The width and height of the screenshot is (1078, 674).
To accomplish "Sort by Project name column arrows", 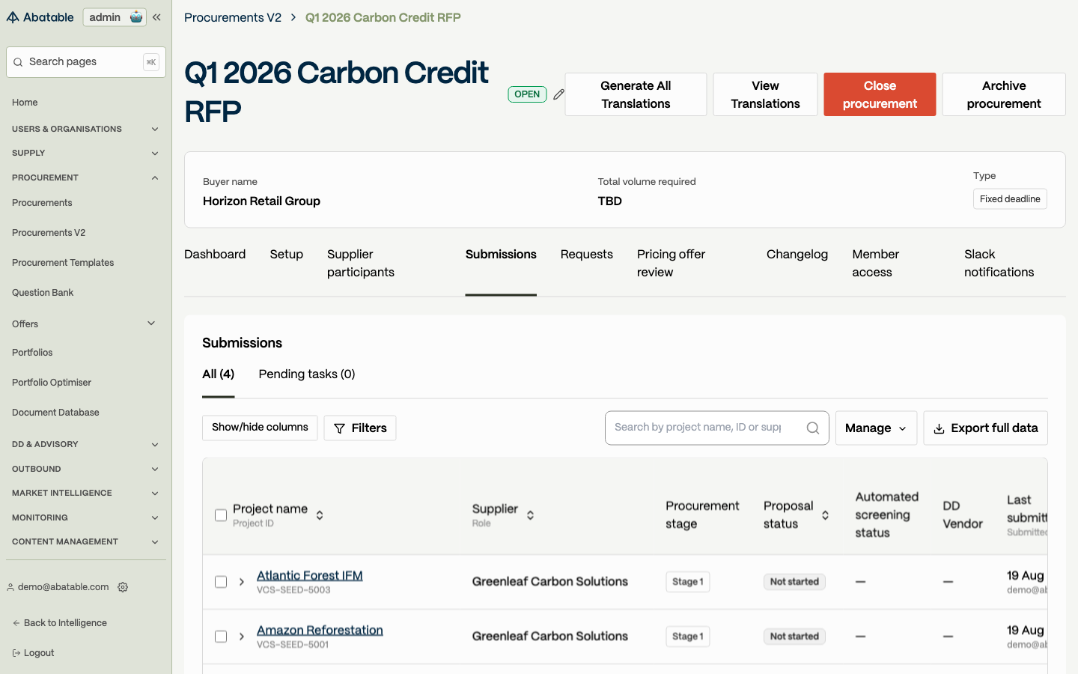I will click(x=320, y=515).
